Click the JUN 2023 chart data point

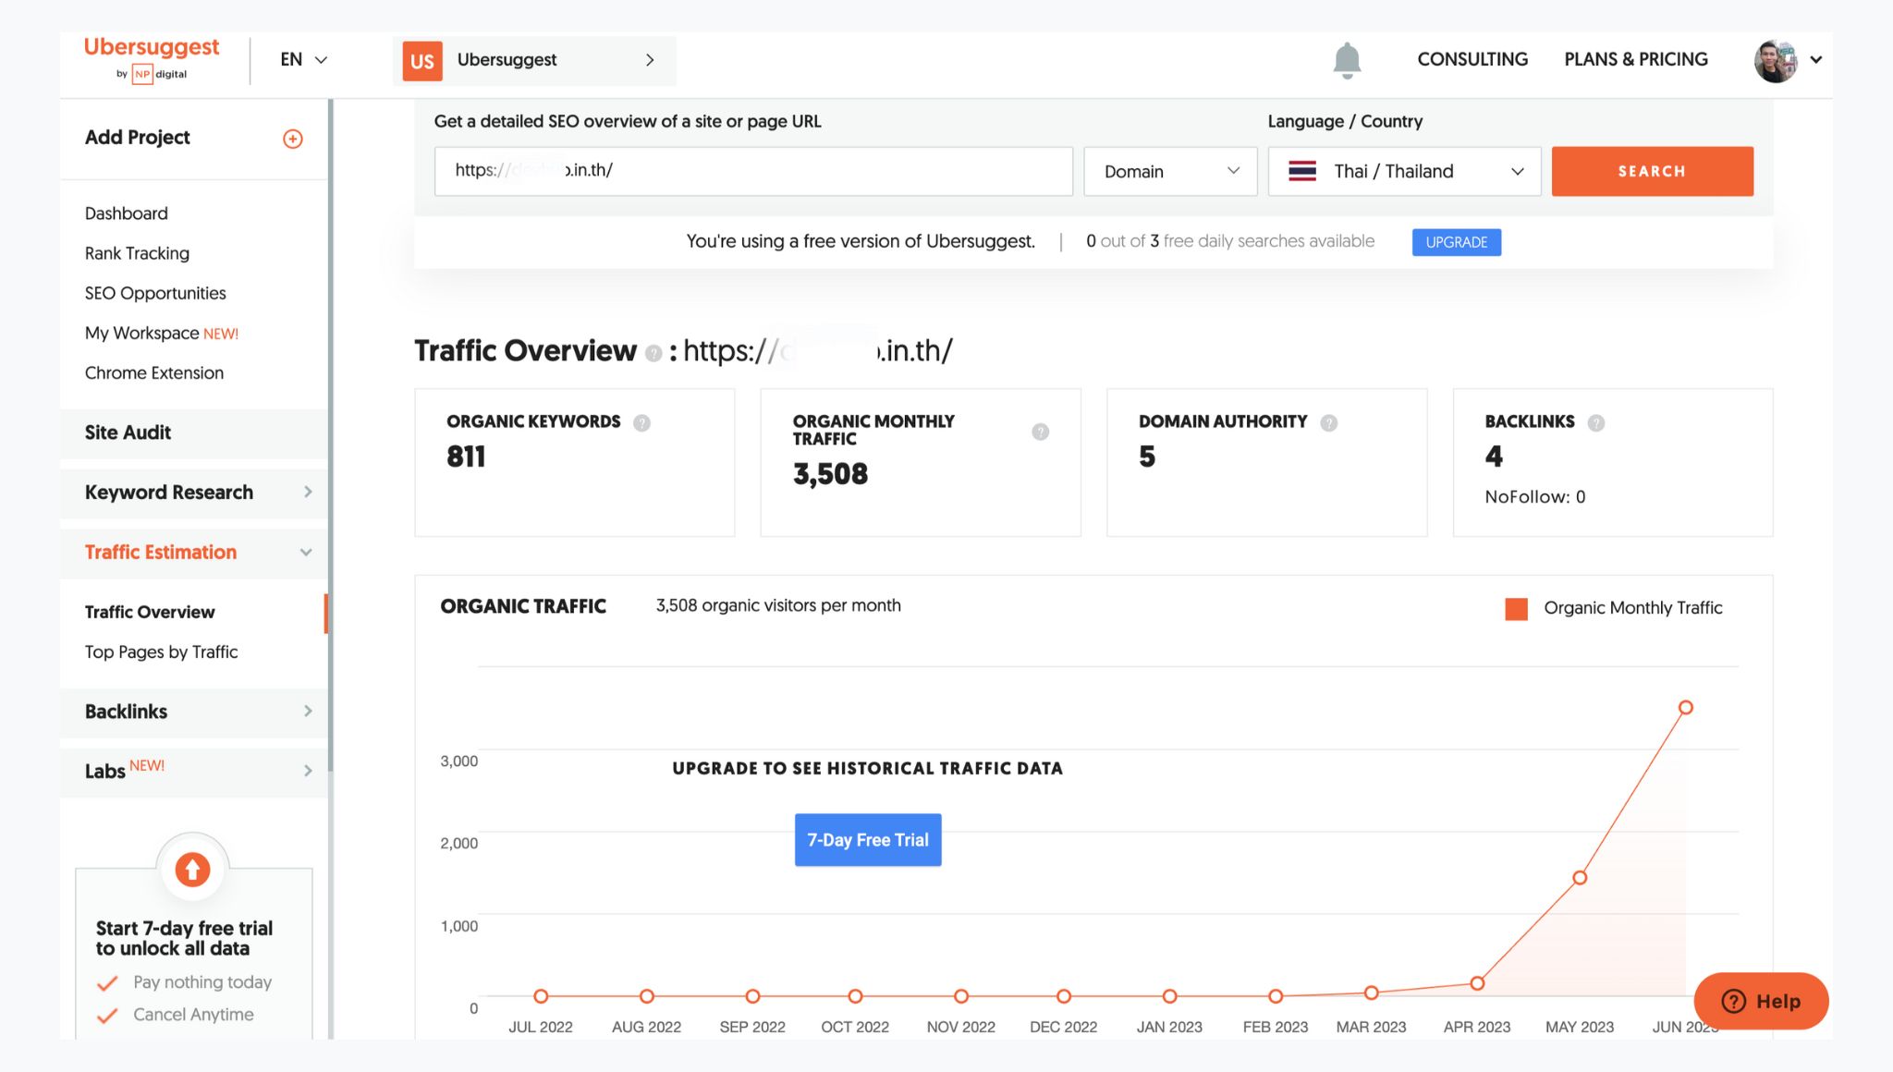pyautogui.click(x=1685, y=708)
